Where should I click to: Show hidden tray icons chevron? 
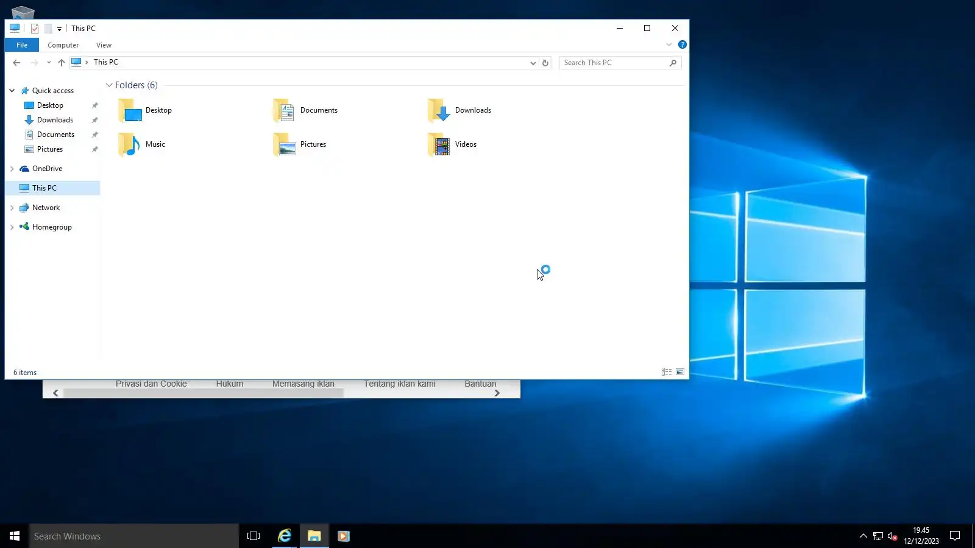[863, 536]
